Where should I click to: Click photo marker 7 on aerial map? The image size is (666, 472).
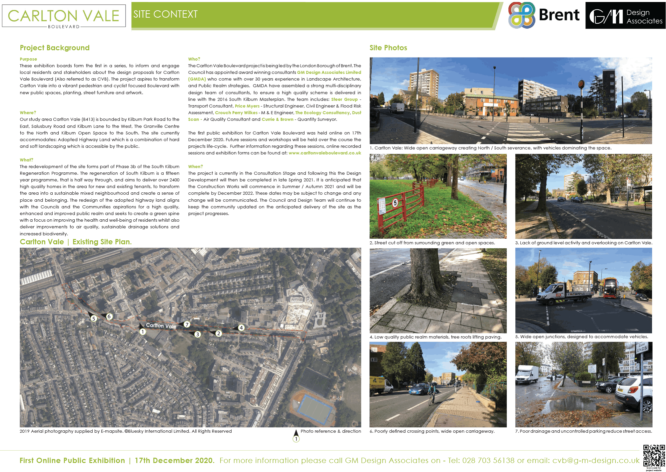(187, 325)
